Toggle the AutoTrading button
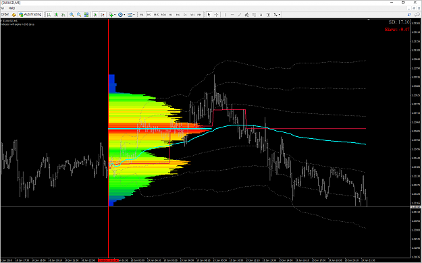This screenshot has height=263, width=422. 30,15
